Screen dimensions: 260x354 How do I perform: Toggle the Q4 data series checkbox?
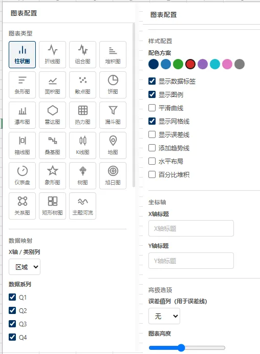12,337
